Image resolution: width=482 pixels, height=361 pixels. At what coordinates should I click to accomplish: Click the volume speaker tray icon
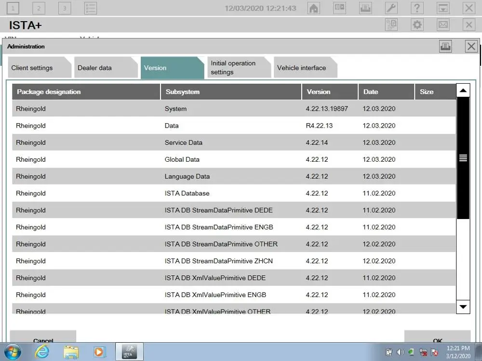coord(400,352)
